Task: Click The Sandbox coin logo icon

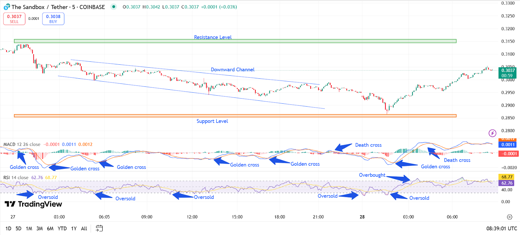Action: (6, 7)
